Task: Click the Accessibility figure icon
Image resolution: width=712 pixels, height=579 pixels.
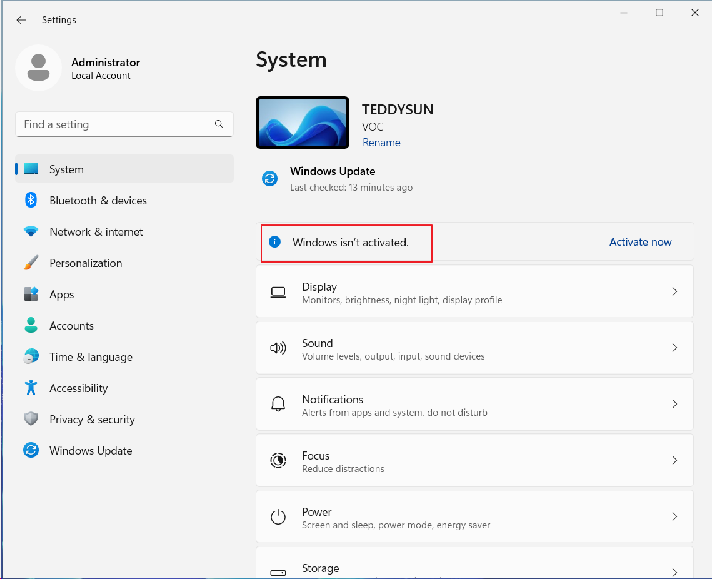Action: [x=31, y=388]
